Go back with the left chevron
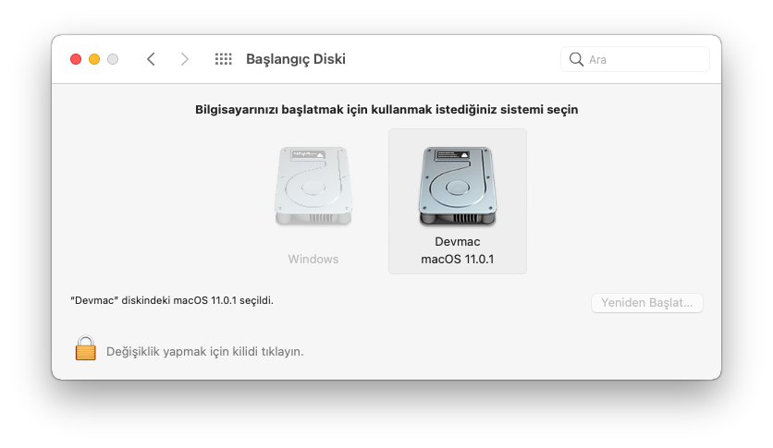Viewport: 773px width, 448px height. point(151,59)
